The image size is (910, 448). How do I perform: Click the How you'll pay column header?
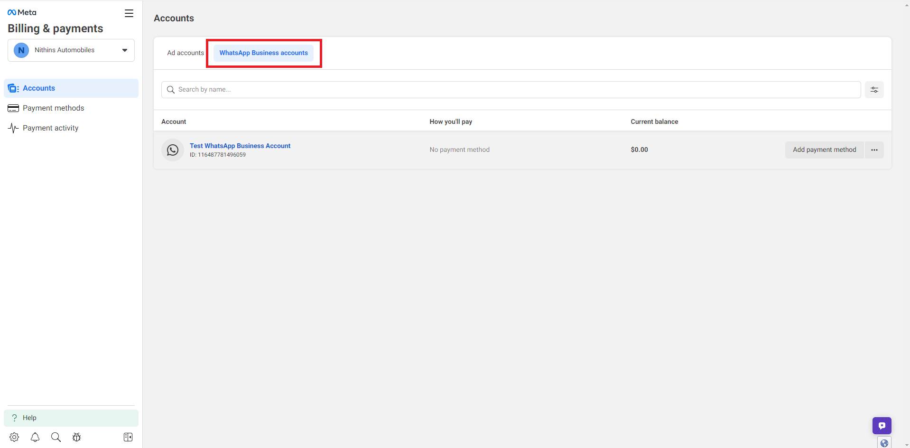451,121
